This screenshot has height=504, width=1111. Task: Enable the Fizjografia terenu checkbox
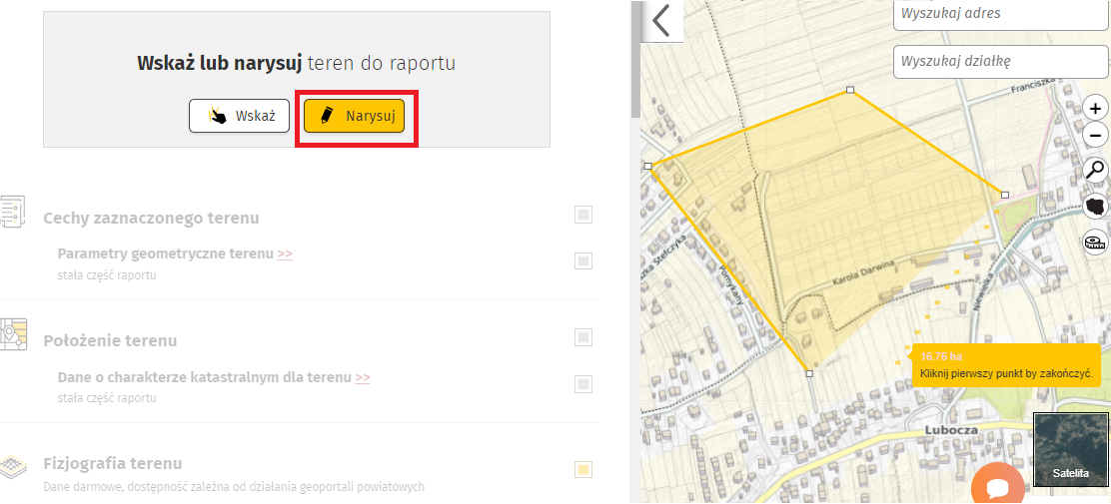[583, 469]
